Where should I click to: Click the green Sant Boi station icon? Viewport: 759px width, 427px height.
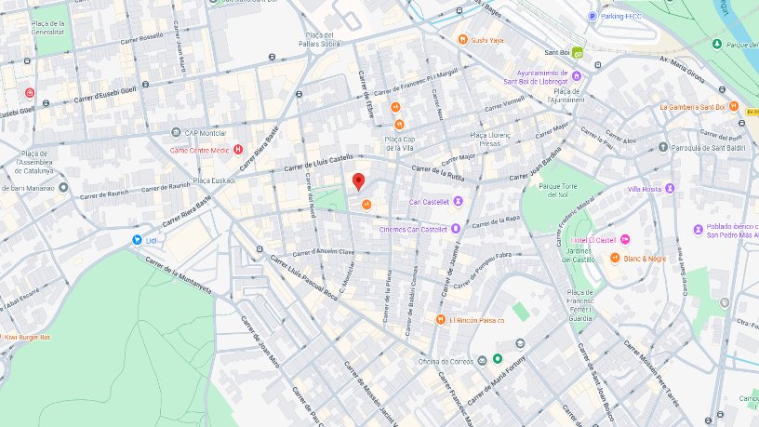tap(577, 52)
